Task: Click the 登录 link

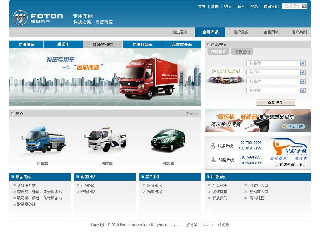Action: (x=254, y=7)
